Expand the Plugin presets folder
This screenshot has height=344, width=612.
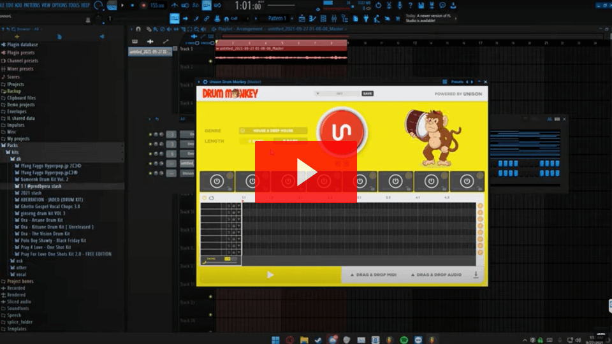(x=20, y=52)
